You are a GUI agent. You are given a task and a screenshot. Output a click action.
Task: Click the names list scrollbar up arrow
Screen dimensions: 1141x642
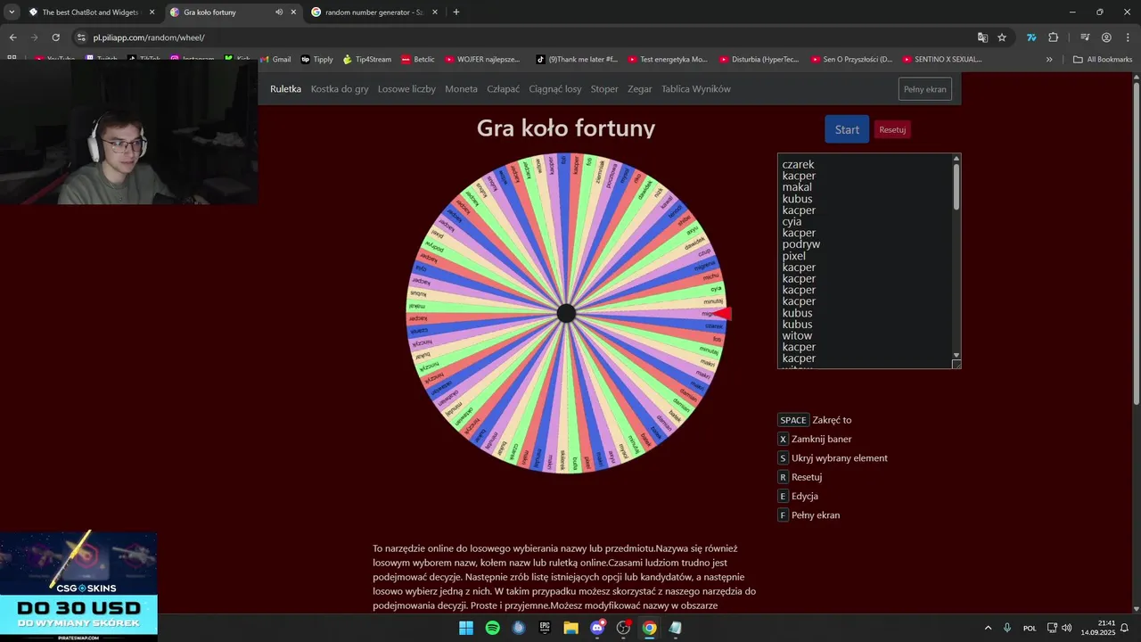tap(956, 159)
